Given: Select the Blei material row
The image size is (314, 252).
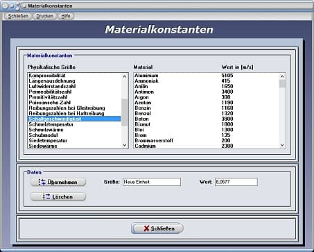Looking at the screenshot, I should pos(207,130).
